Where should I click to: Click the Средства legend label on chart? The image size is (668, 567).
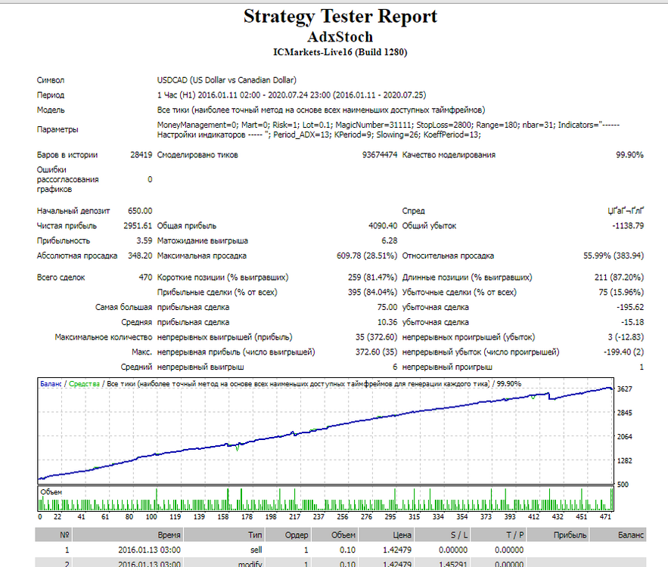[84, 384]
